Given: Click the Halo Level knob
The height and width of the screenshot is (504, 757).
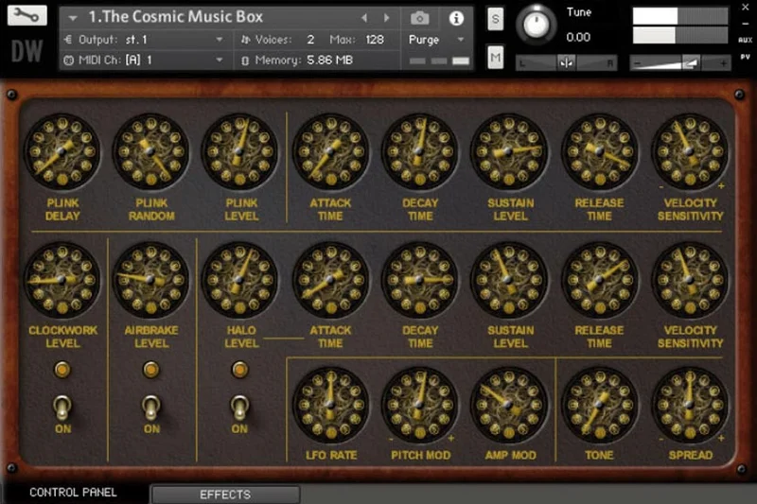Looking at the screenshot, I should (x=240, y=280).
